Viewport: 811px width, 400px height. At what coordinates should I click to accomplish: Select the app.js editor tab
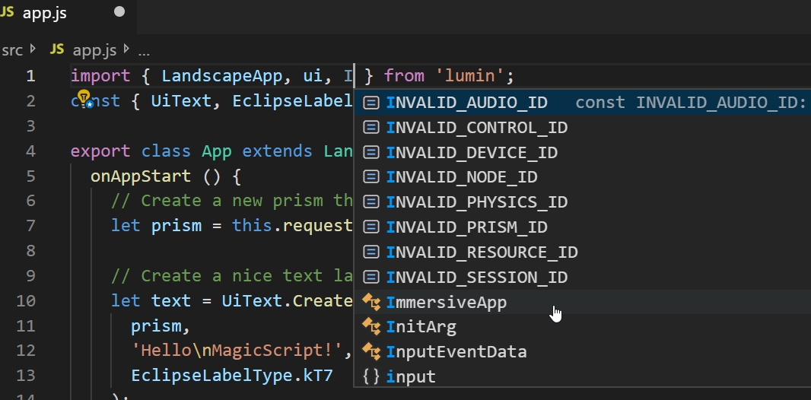click(46, 13)
